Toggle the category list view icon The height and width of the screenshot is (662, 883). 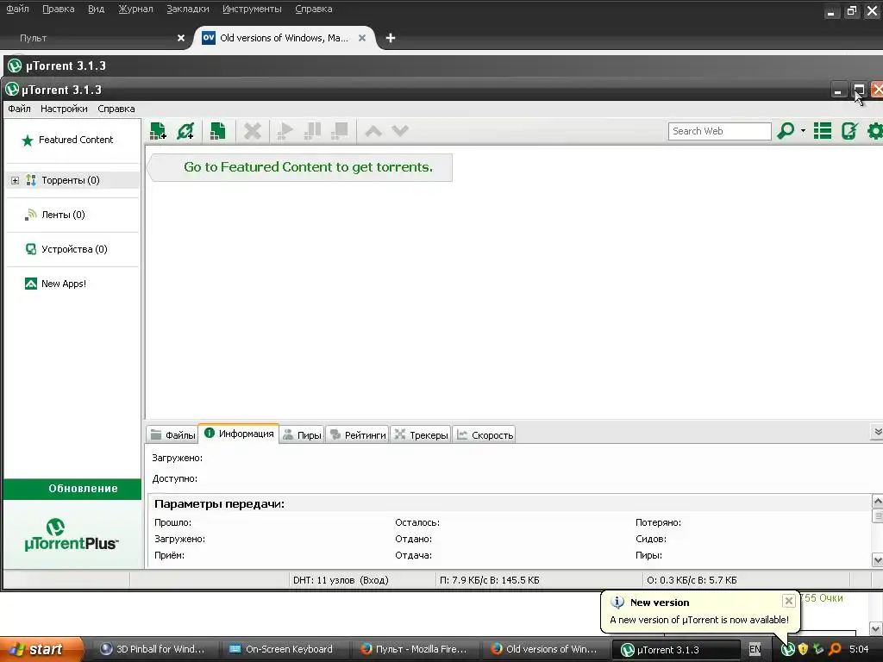point(822,131)
